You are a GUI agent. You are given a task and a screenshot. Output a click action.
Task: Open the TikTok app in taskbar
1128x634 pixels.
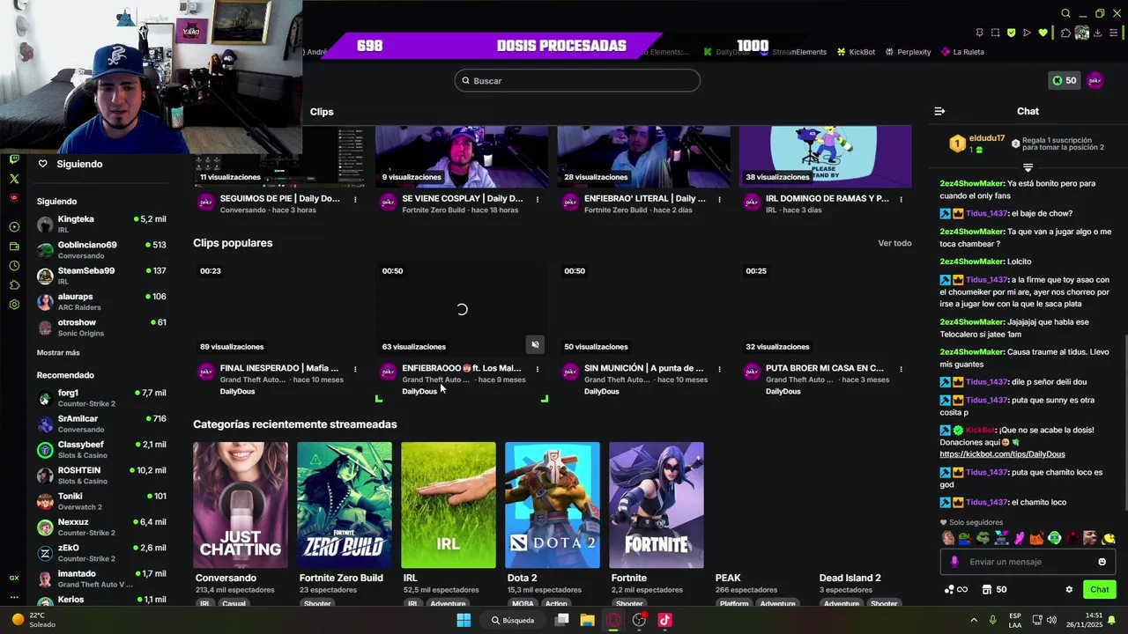coord(664,620)
